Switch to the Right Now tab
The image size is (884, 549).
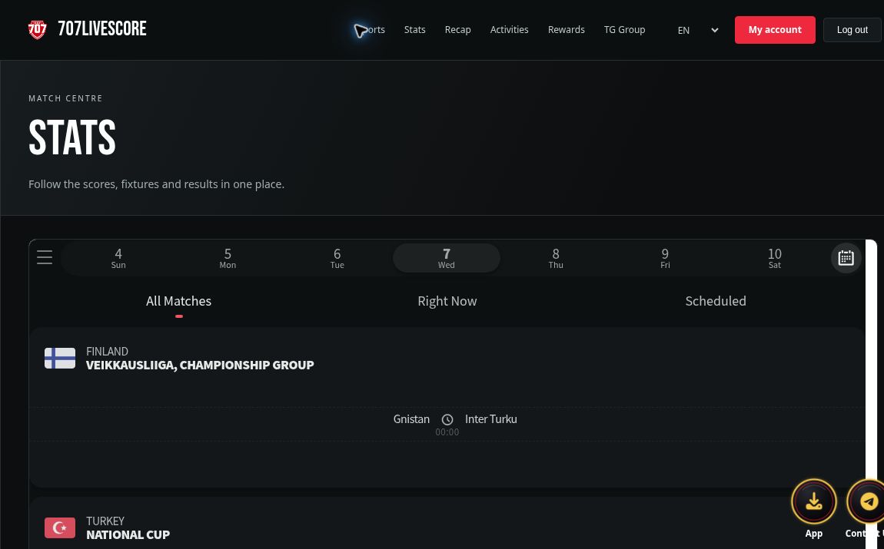447,301
